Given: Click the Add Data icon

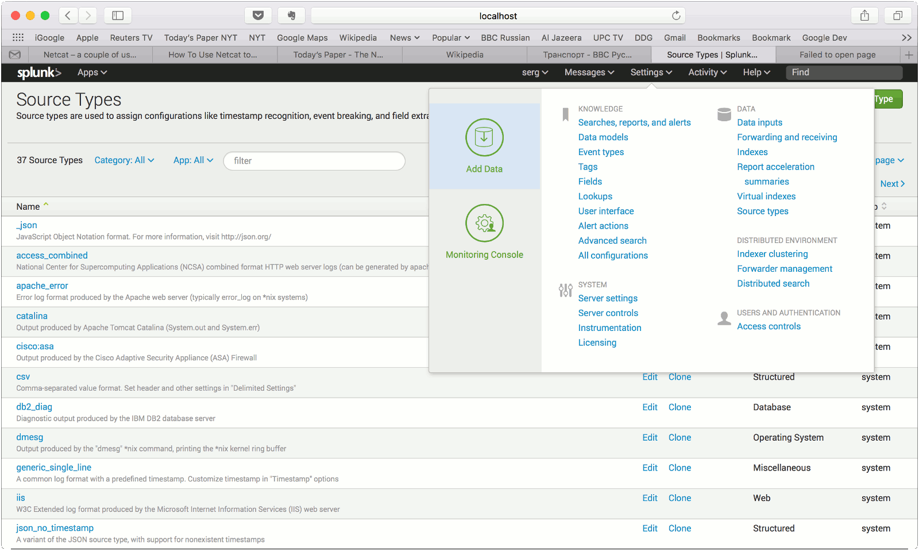Looking at the screenshot, I should click(x=484, y=138).
